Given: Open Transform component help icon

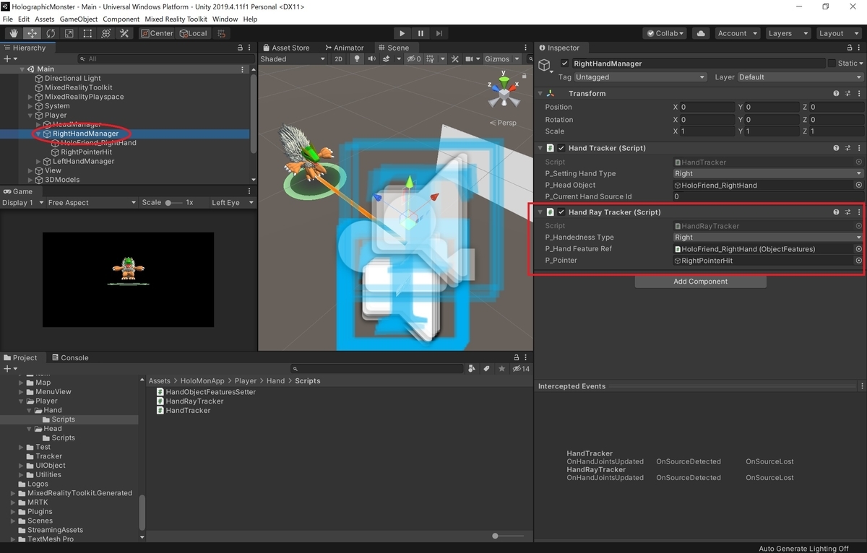Looking at the screenshot, I should coord(836,94).
